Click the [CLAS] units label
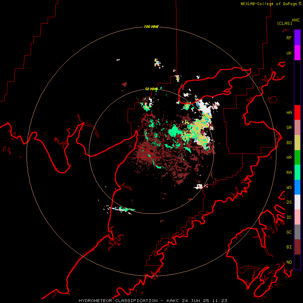This screenshot has height=303, width=303. tap(284, 23)
